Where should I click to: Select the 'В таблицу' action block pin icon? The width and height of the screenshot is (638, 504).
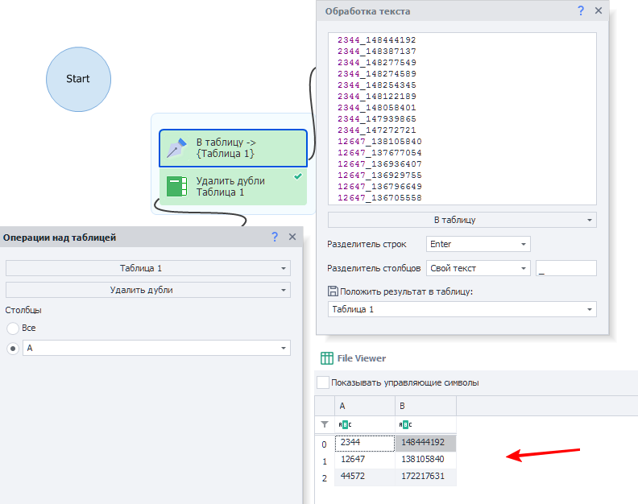(x=176, y=148)
